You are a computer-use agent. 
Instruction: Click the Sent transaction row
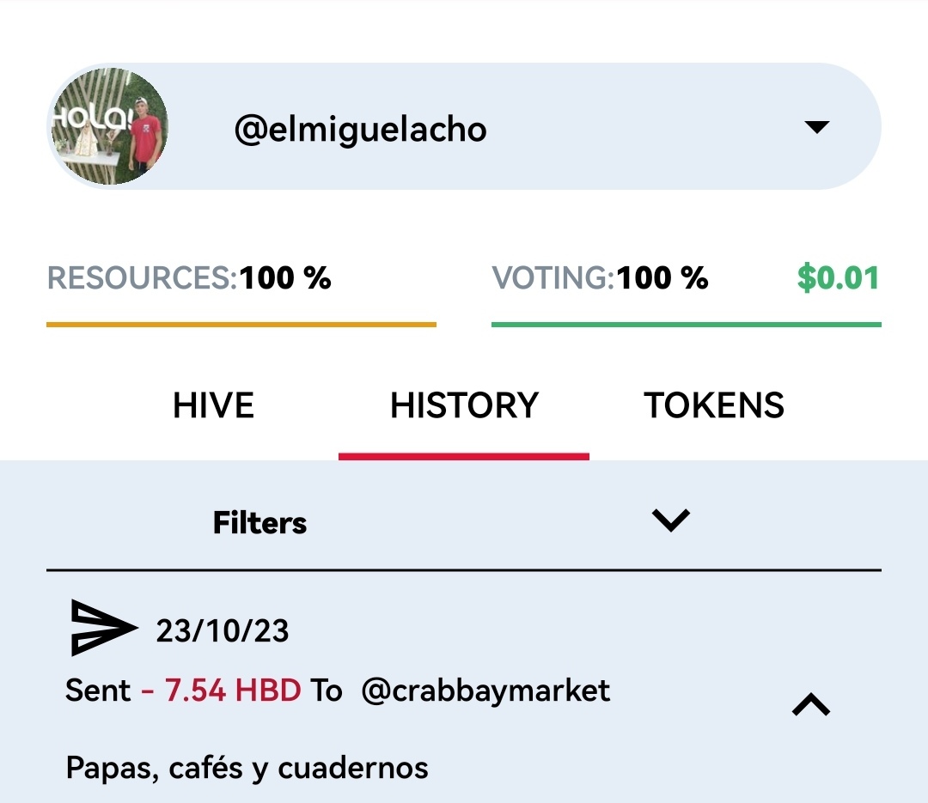(464, 690)
